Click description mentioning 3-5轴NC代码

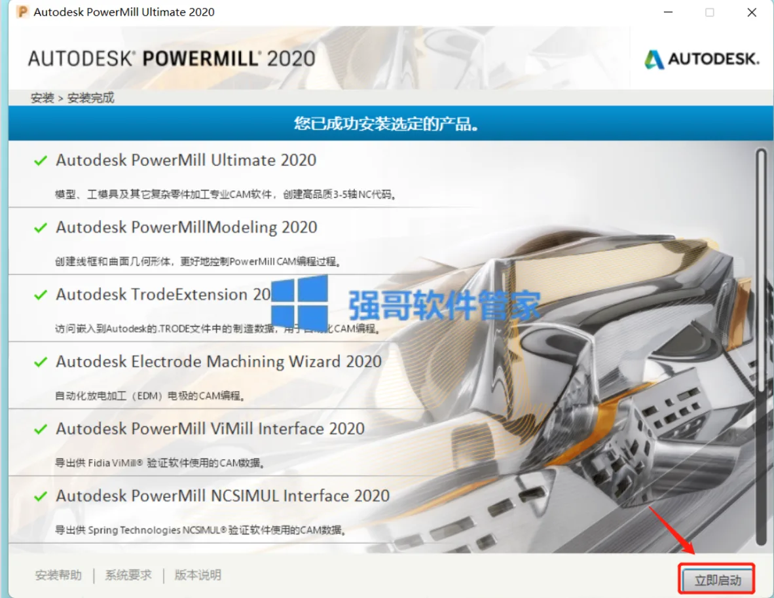tap(225, 195)
